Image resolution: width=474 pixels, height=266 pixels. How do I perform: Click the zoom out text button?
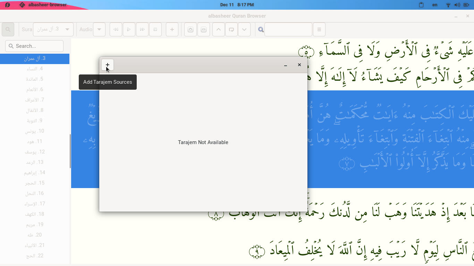(204, 29)
